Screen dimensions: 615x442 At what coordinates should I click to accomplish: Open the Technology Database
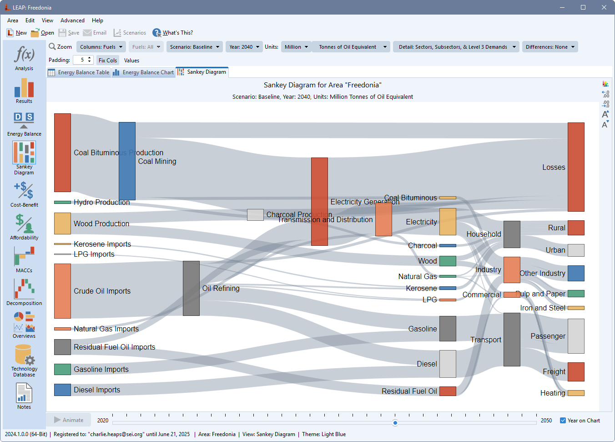pyautogui.click(x=24, y=361)
